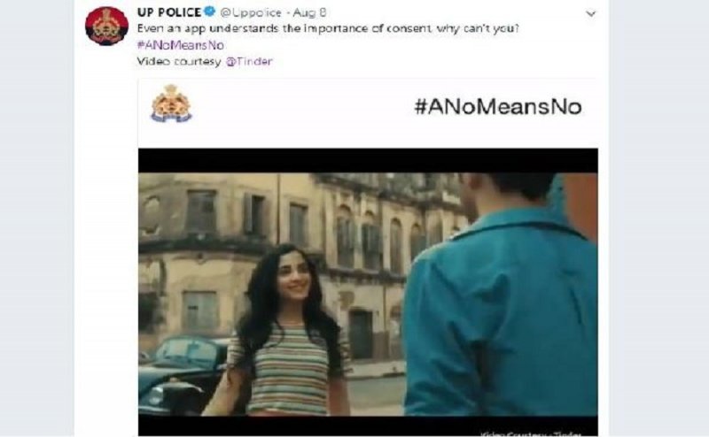
Task: Open the UP Police profile avatar
Action: 106,26
